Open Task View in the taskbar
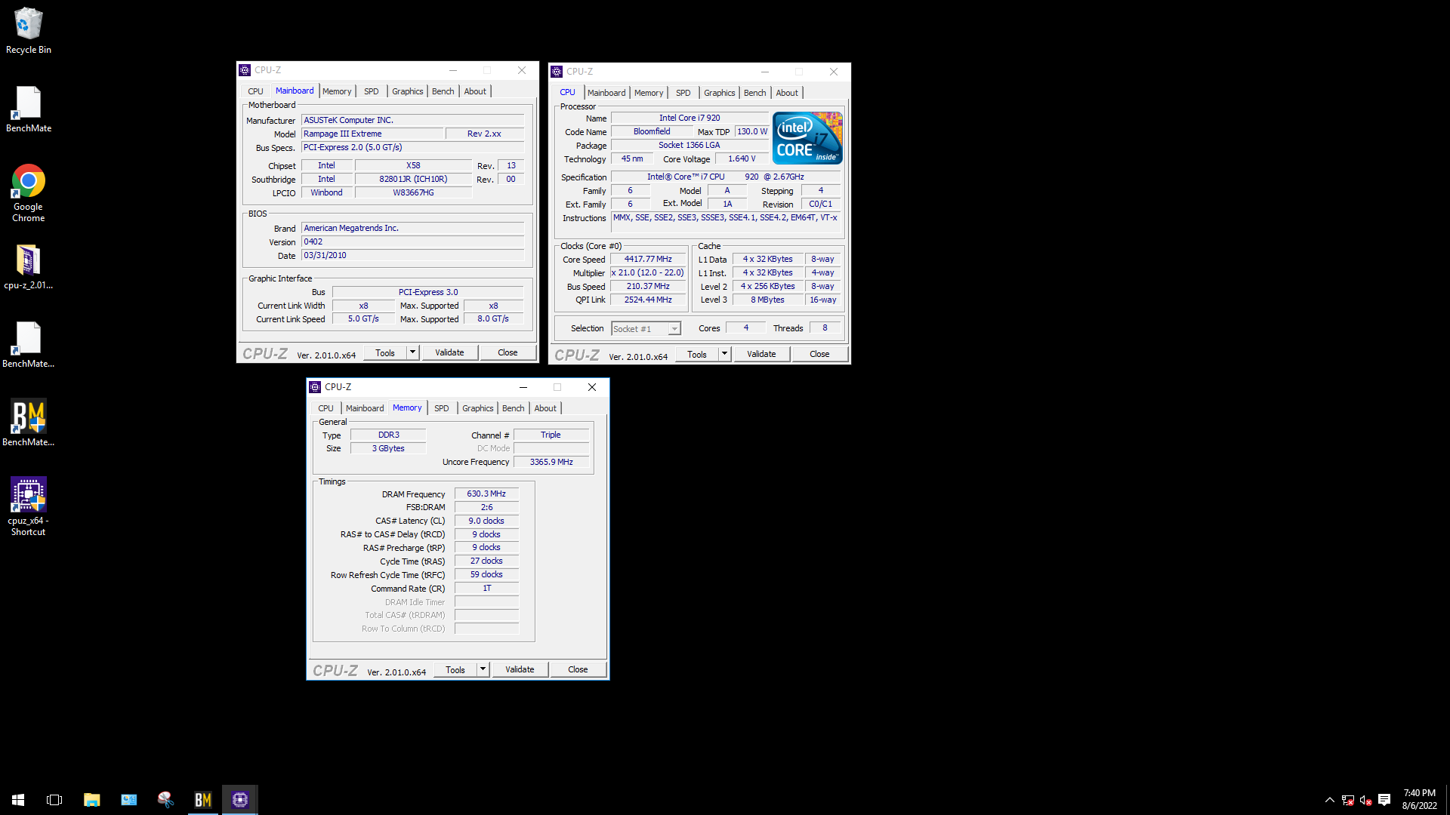Screen dimensions: 1450x815 (54, 800)
